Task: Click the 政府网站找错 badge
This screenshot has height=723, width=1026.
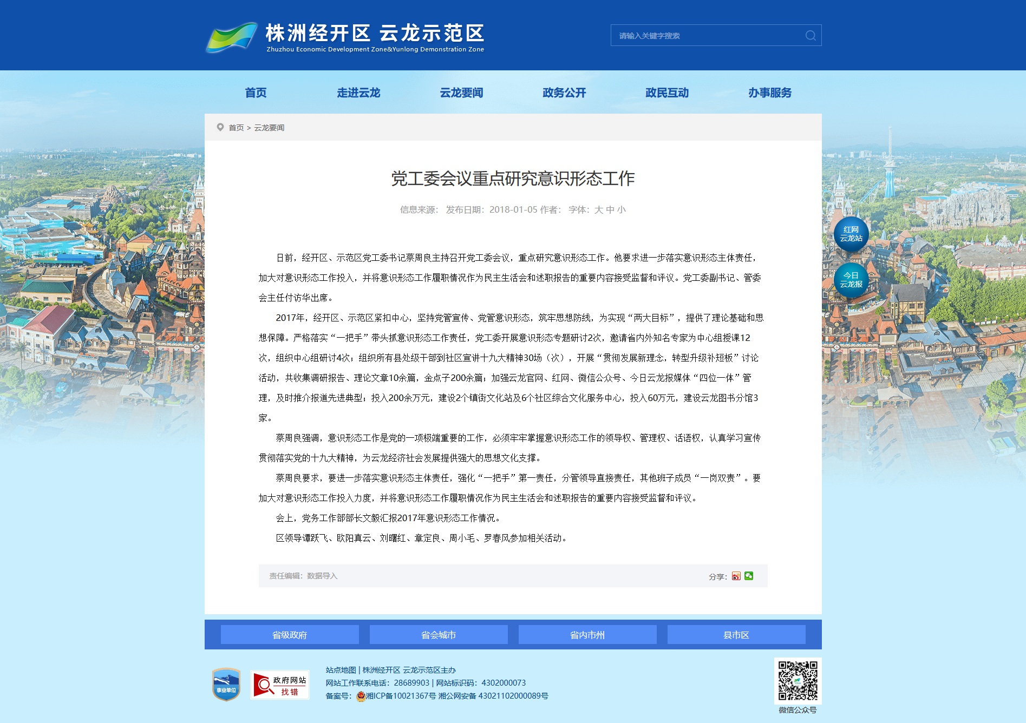Action: point(280,685)
